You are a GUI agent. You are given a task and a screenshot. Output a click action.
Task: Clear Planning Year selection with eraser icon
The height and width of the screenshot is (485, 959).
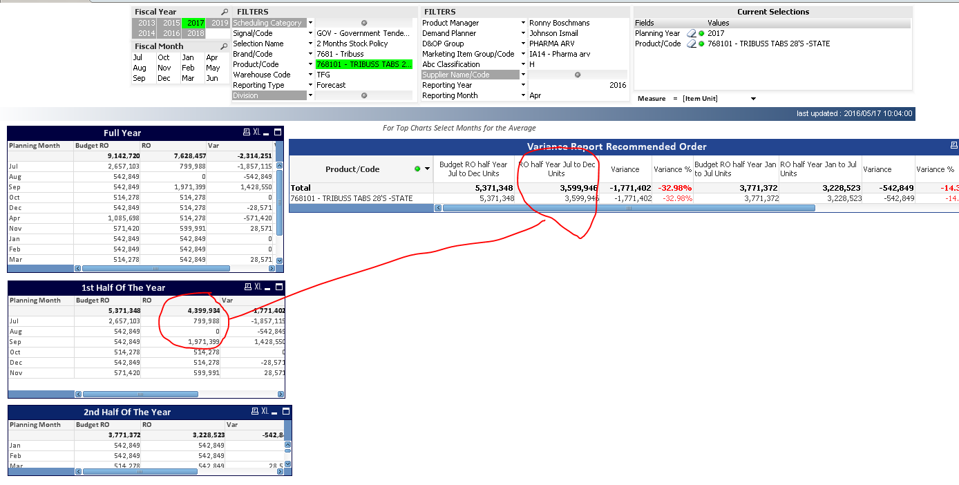coord(692,33)
